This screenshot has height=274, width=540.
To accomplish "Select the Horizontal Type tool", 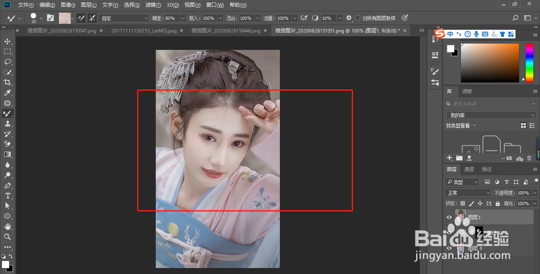I will tap(7, 196).
